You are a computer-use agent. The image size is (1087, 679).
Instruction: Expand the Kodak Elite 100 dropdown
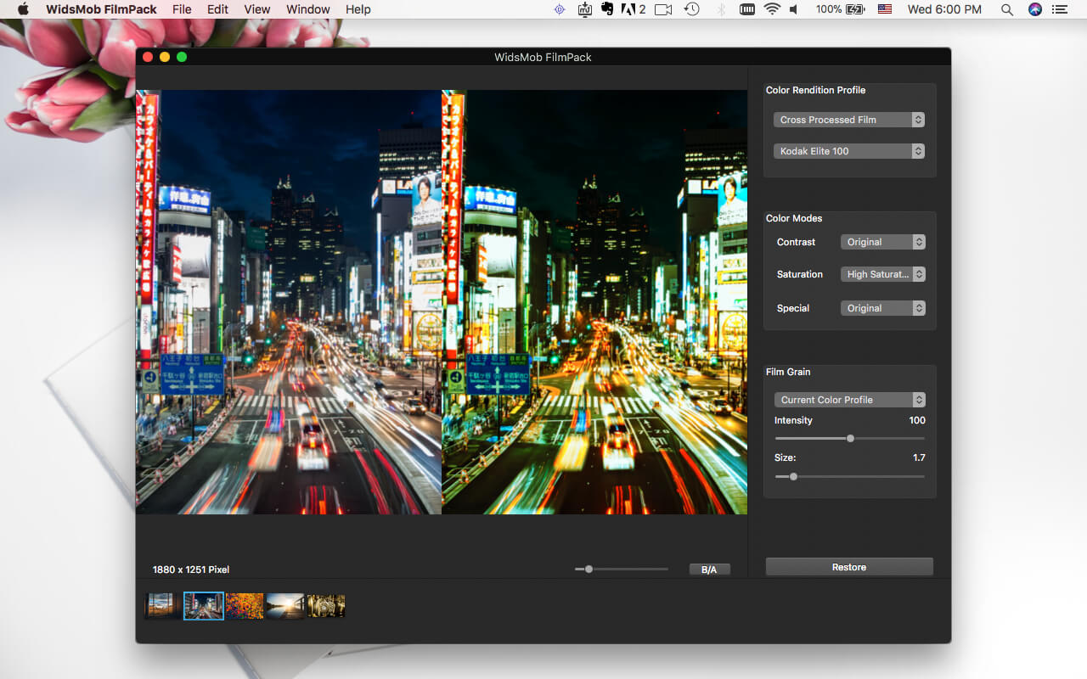pyautogui.click(x=848, y=151)
